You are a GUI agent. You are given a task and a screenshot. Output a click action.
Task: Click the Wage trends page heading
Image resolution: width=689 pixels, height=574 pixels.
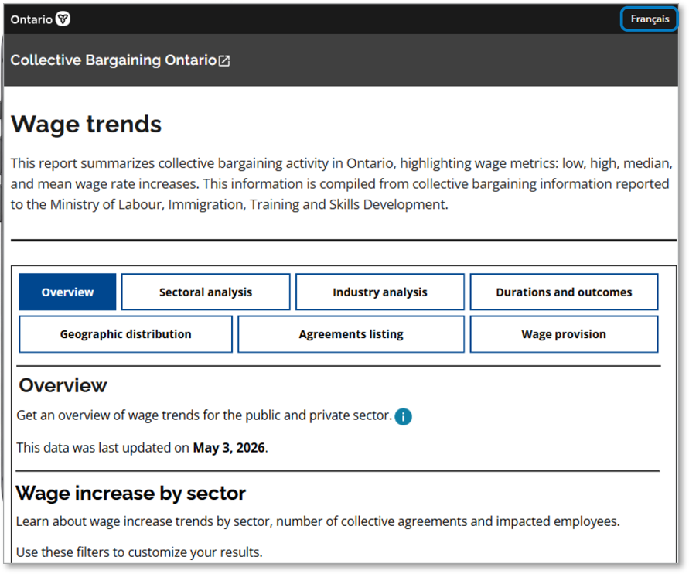86,124
